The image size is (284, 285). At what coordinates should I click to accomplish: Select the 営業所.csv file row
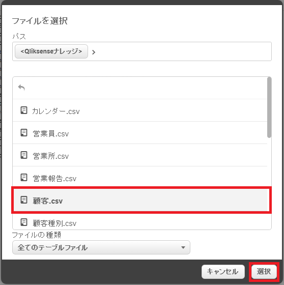click(x=140, y=155)
